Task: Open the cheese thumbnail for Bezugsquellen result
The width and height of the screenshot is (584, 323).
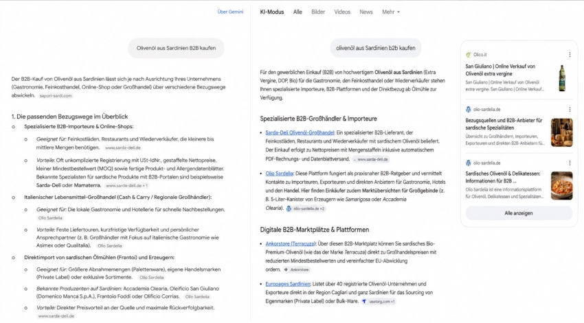Action: [561, 132]
